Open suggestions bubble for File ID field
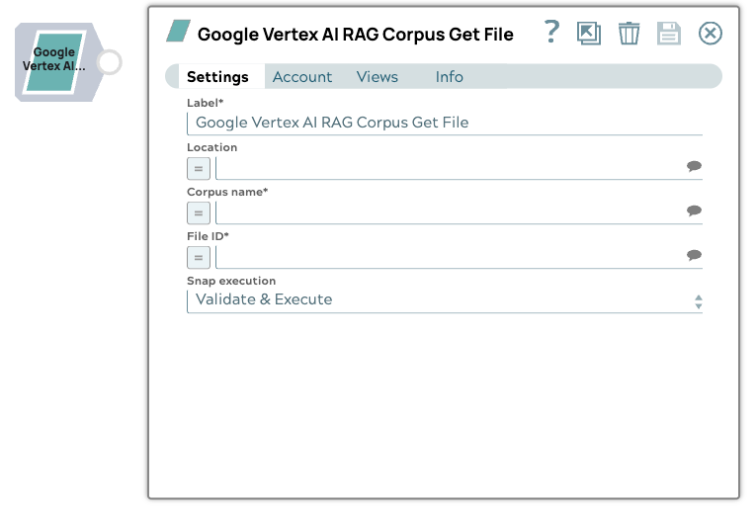 point(694,256)
